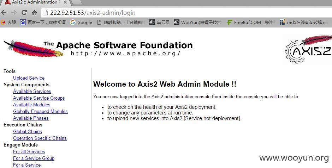Click the 'You are now logged into' sentence
This screenshot has height=168, width=332.
[196, 97]
